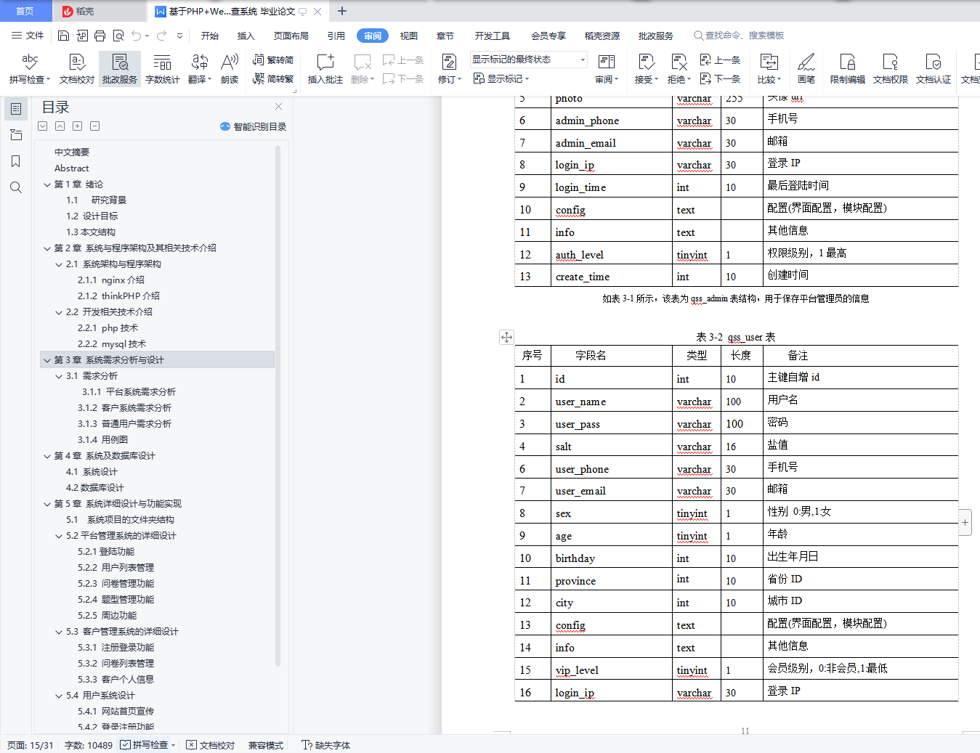Viewport: 980px width, 753px height.
Task: Click the 查找命令、搜索模板 search box
Action: (x=739, y=36)
